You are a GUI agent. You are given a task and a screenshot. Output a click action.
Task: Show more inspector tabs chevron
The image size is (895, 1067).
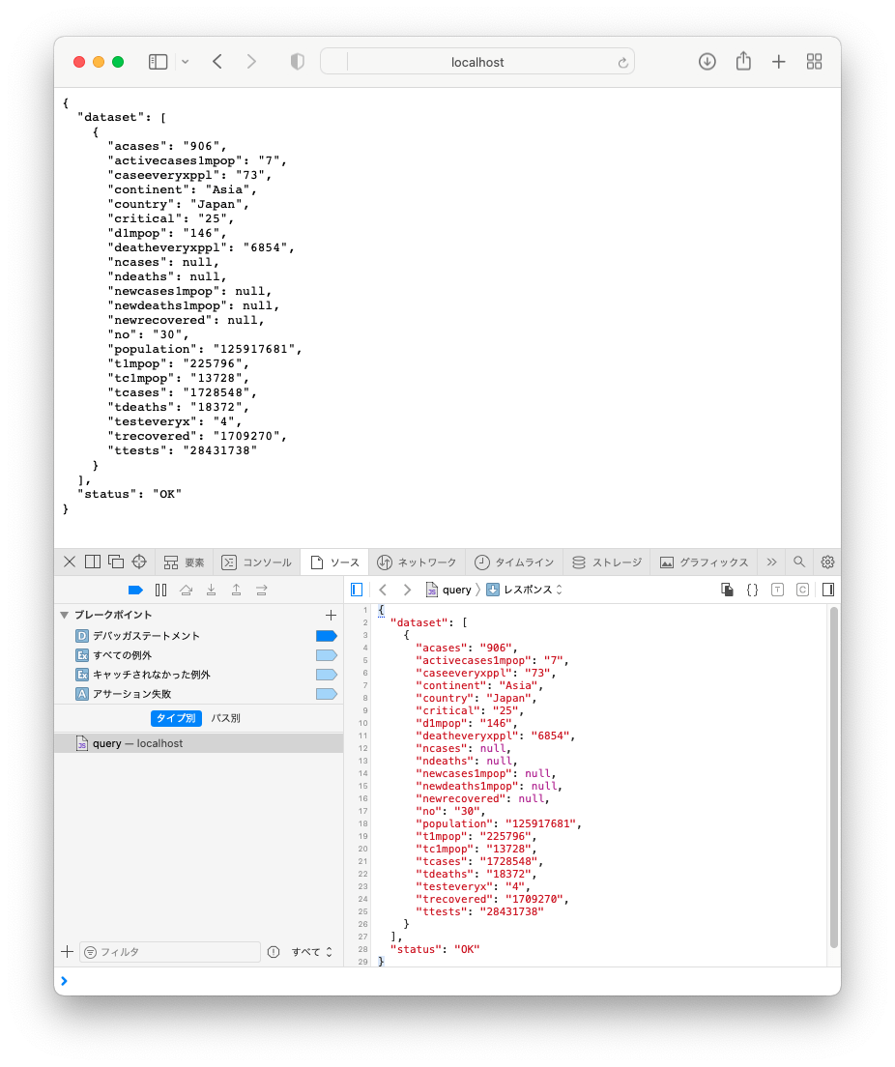[x=771, y=562]
